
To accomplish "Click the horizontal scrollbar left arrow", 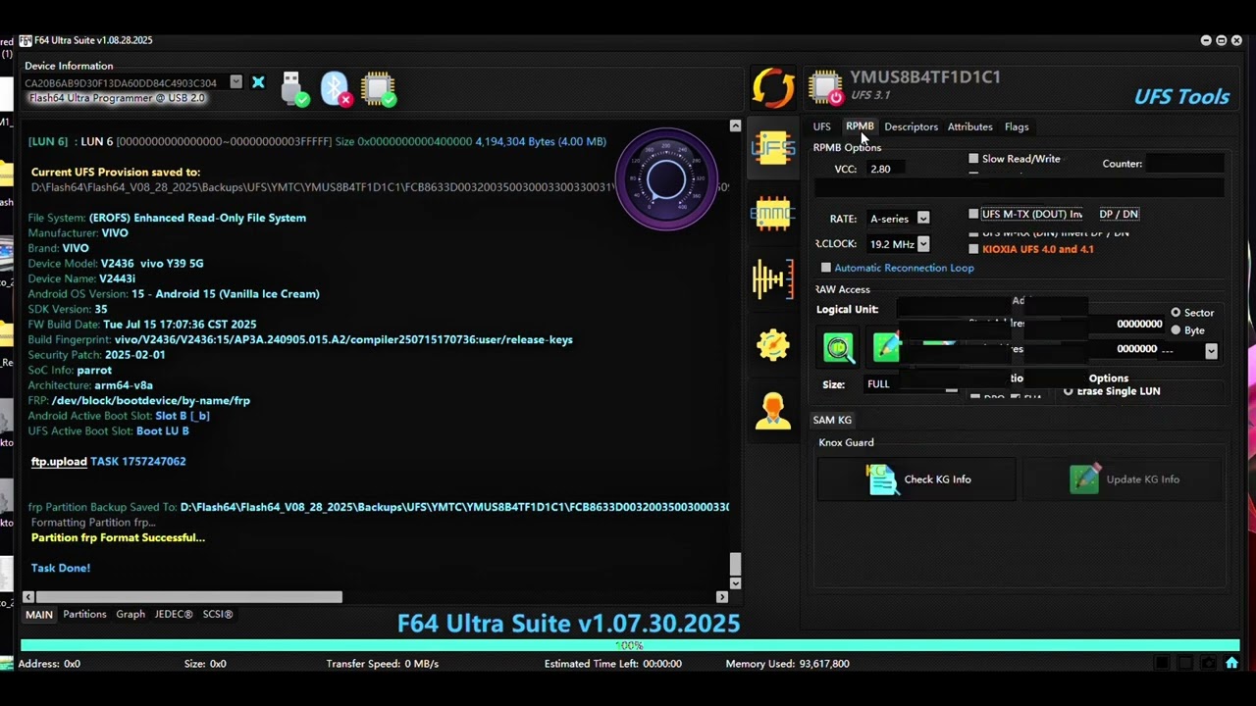I will [x=28, y=596].
